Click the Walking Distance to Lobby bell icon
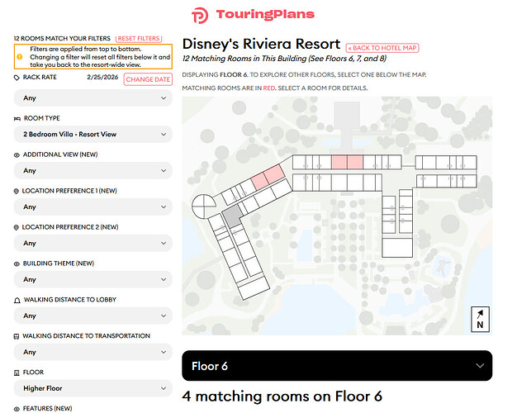Image resolution: width=517 pixels, height=413 pixels. pyautogui.click(x=17, y=300)
